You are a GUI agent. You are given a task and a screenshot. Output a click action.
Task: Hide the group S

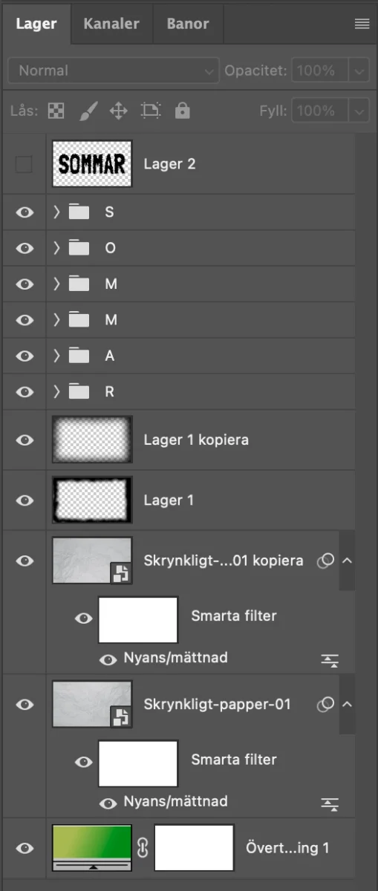coord(25,212)
